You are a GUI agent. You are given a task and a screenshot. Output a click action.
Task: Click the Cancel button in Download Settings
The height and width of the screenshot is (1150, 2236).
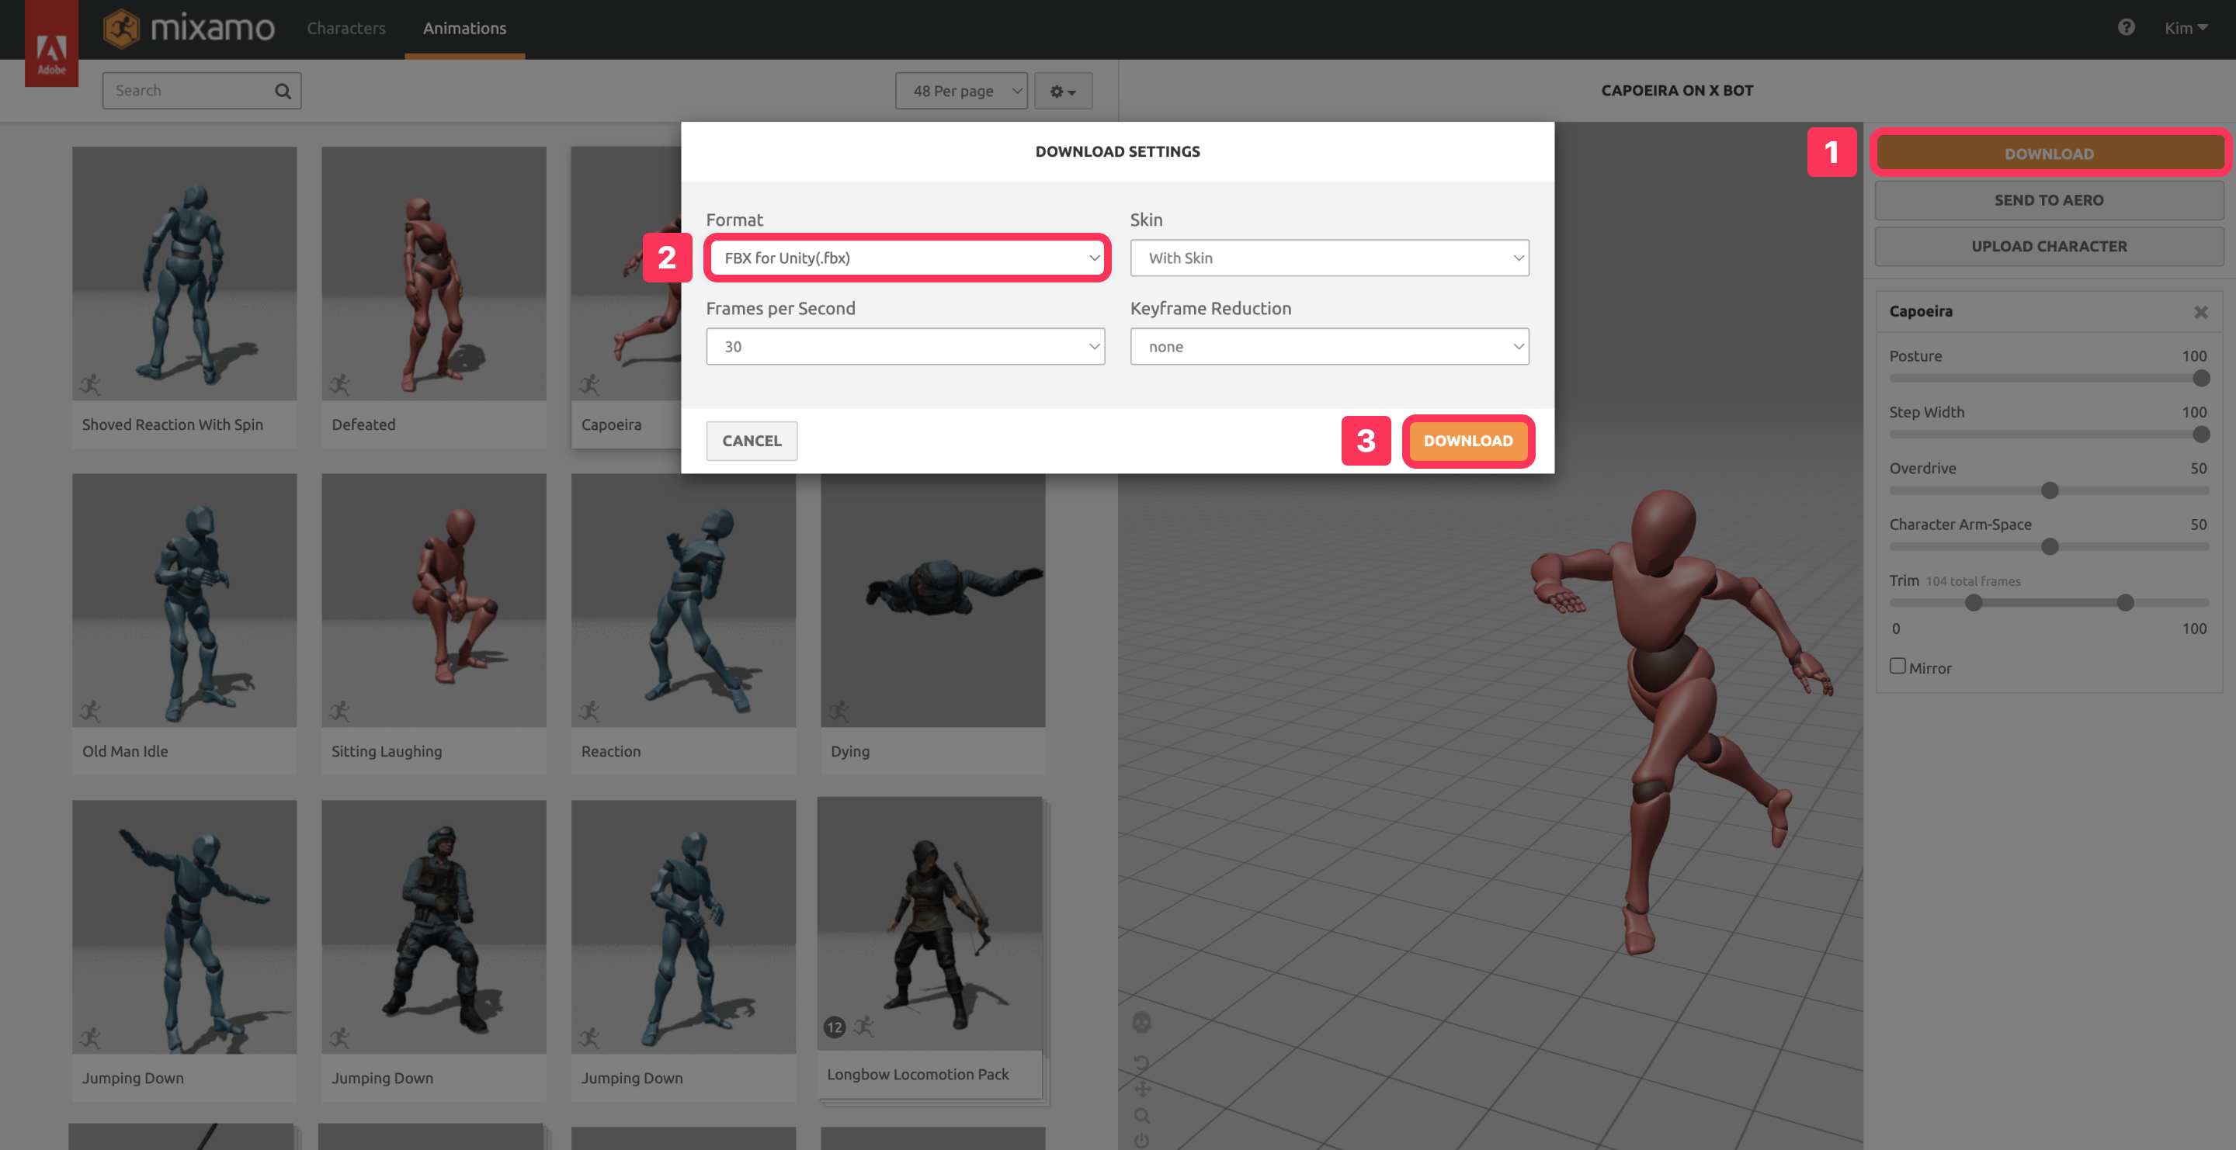752,440
